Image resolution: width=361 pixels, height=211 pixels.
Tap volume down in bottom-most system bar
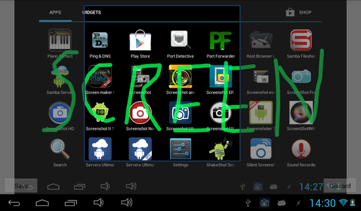(x=98, y=203)
